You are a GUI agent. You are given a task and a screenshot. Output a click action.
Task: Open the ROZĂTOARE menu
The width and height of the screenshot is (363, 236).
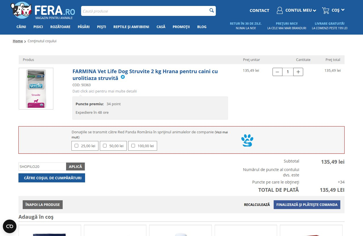(60, 27)
